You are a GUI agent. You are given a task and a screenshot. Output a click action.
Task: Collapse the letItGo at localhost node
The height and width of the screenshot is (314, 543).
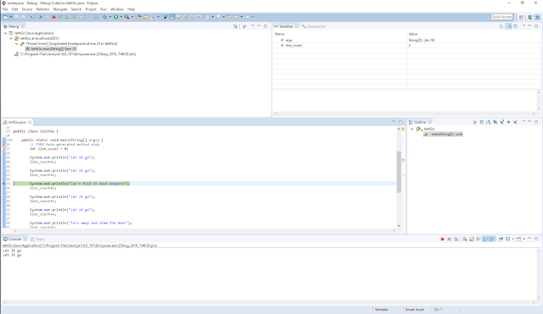[11, 38]
